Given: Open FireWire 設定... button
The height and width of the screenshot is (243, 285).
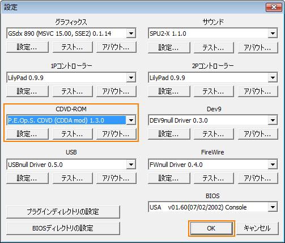Looking at the screenshot, I should click(169, 178).
